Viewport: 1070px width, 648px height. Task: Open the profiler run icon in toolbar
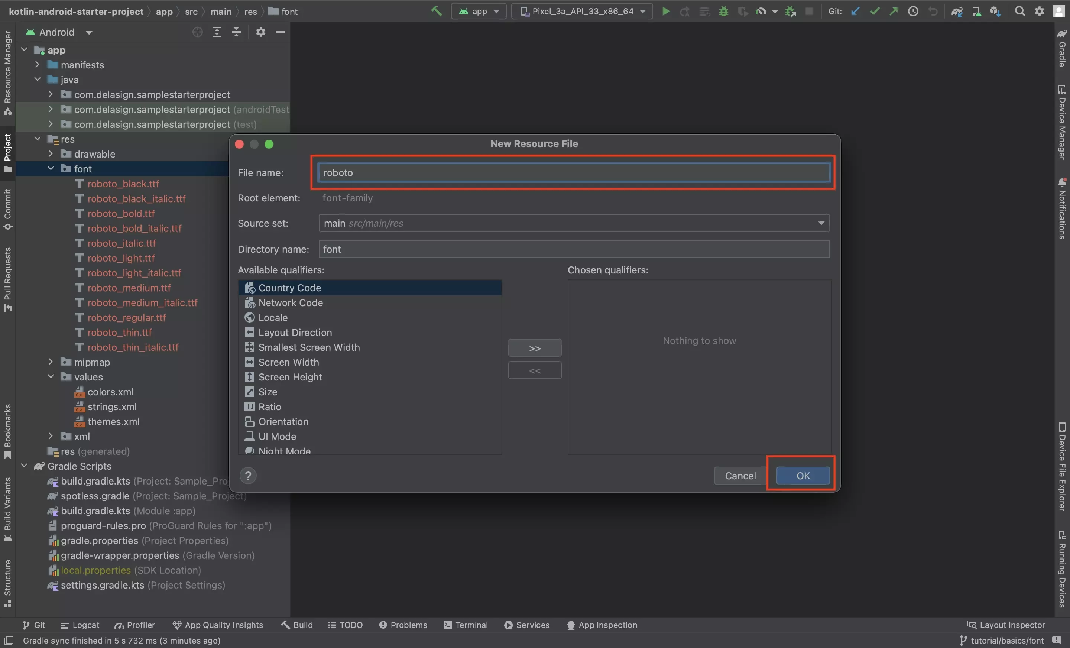click(x=761, y=11)
